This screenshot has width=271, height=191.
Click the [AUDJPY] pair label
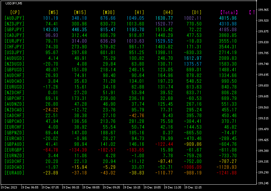tap(14, 18)
